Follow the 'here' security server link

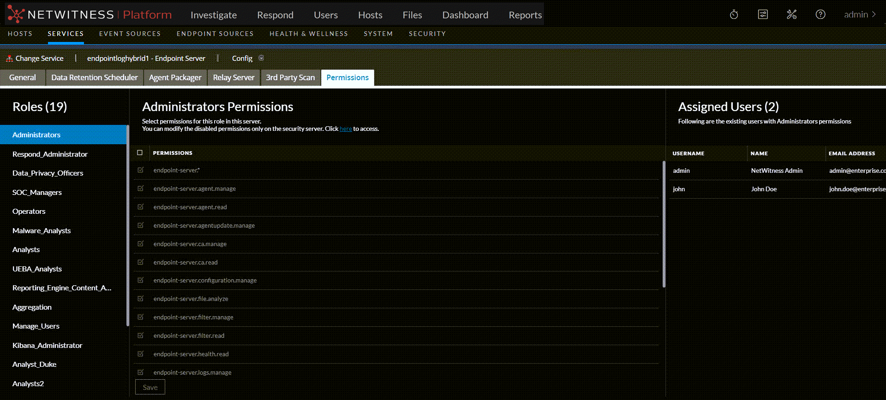point(346,129)
